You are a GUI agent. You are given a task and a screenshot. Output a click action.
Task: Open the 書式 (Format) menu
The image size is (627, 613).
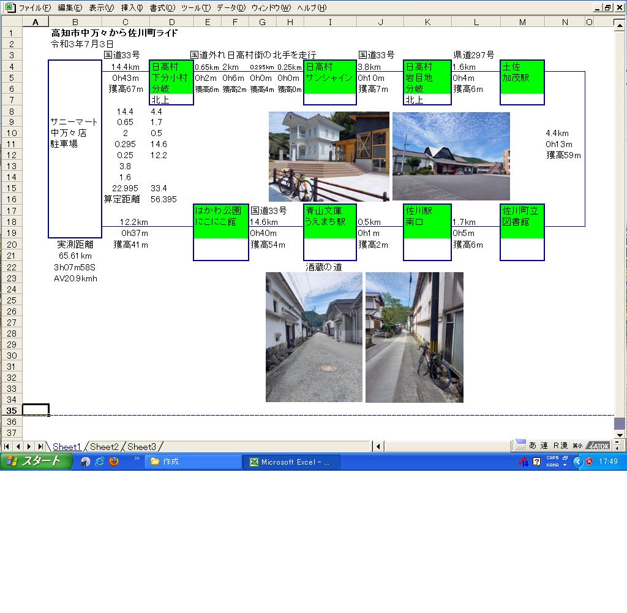click(x=162, y=8)
